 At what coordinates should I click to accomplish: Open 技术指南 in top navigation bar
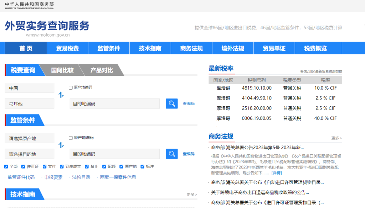click(150, 48)
